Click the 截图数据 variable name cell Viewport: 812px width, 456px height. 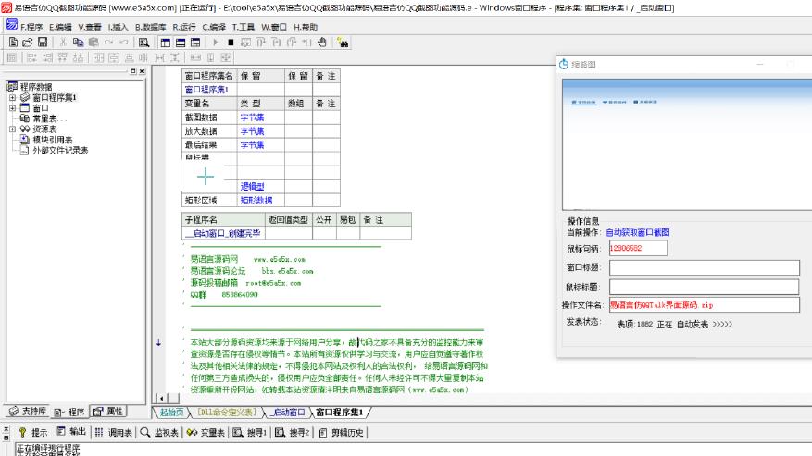pos(209,117)
